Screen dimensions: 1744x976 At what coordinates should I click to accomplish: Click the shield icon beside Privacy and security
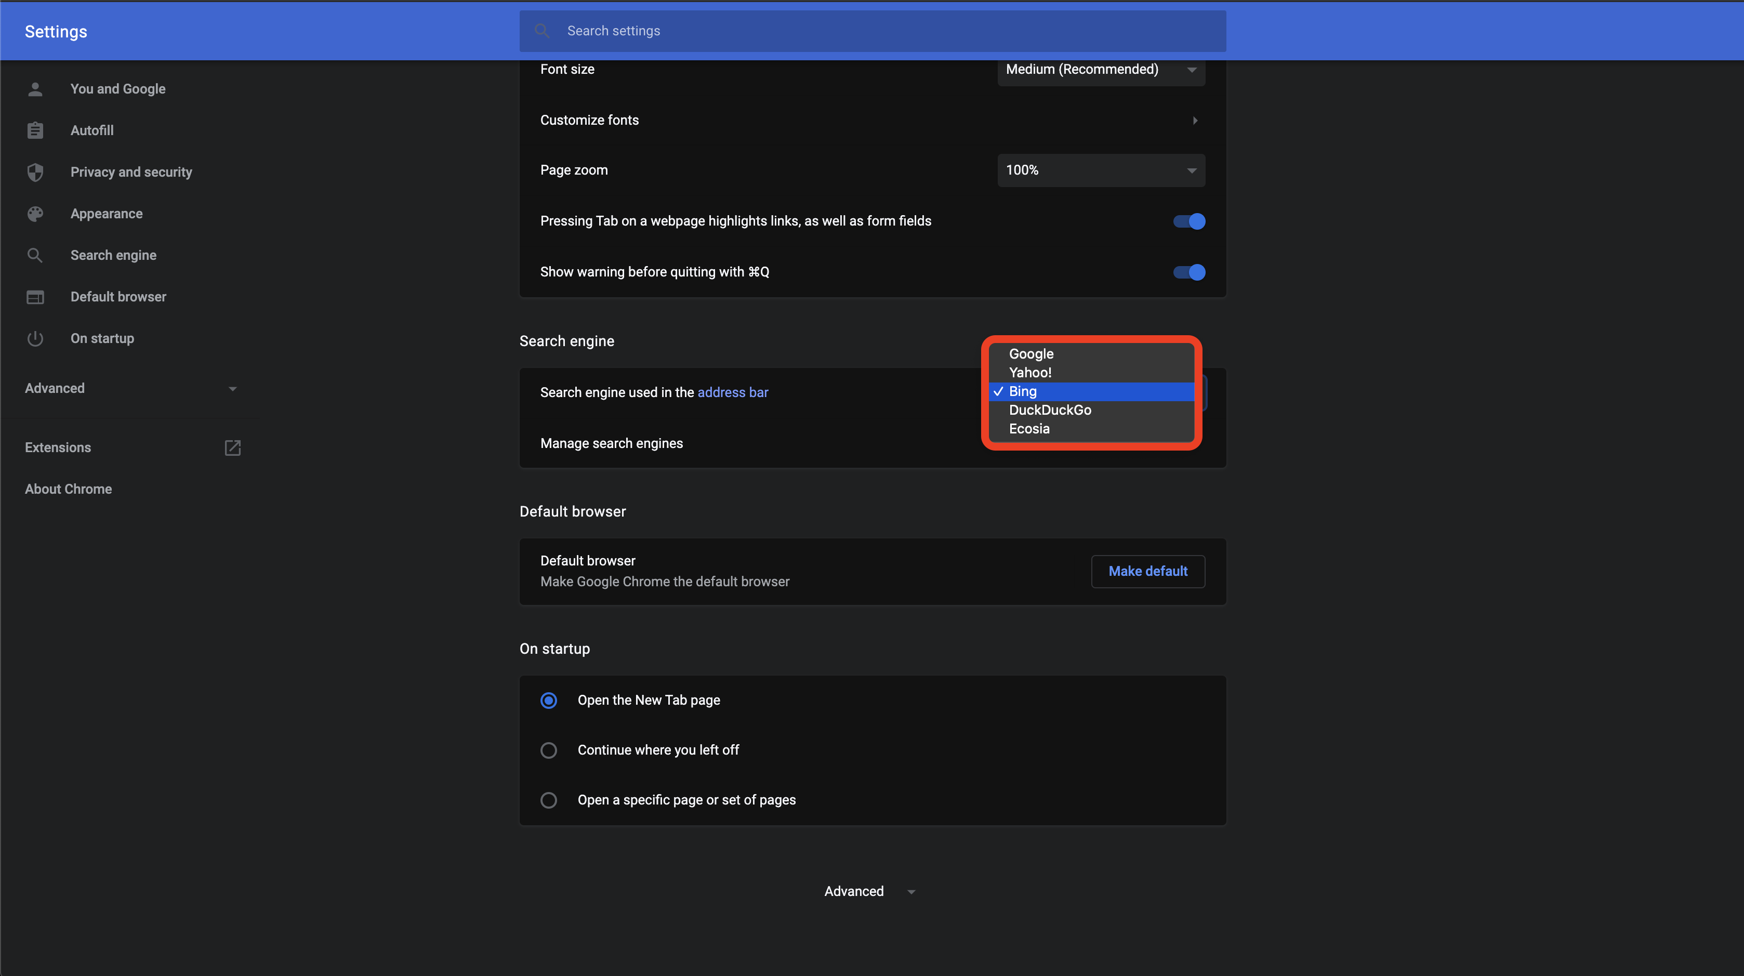tap(35, 172)
